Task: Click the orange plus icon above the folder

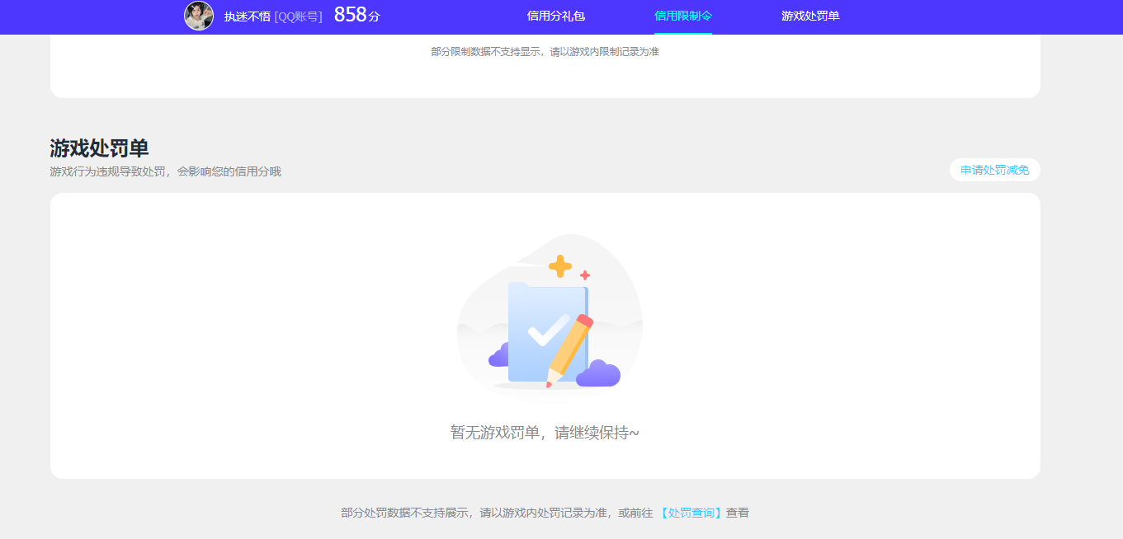Action: tap(560, 265)
